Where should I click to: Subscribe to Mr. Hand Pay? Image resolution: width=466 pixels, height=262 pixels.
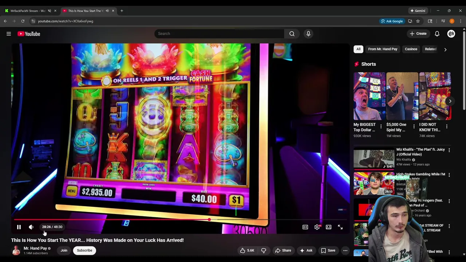click(x=84, y=250)
